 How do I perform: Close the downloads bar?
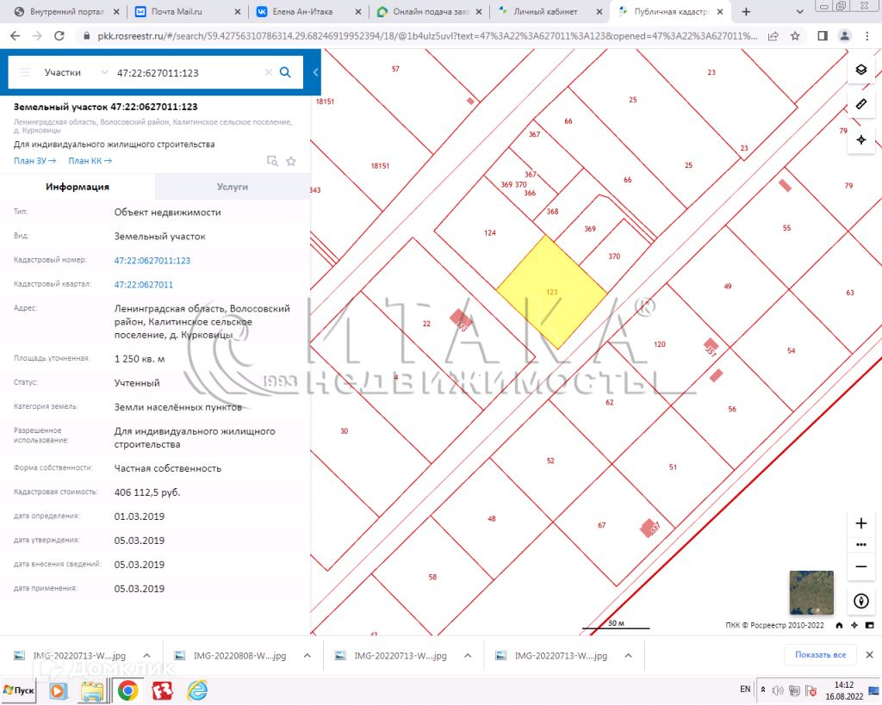pyautogui.click(x=869, y=655)
